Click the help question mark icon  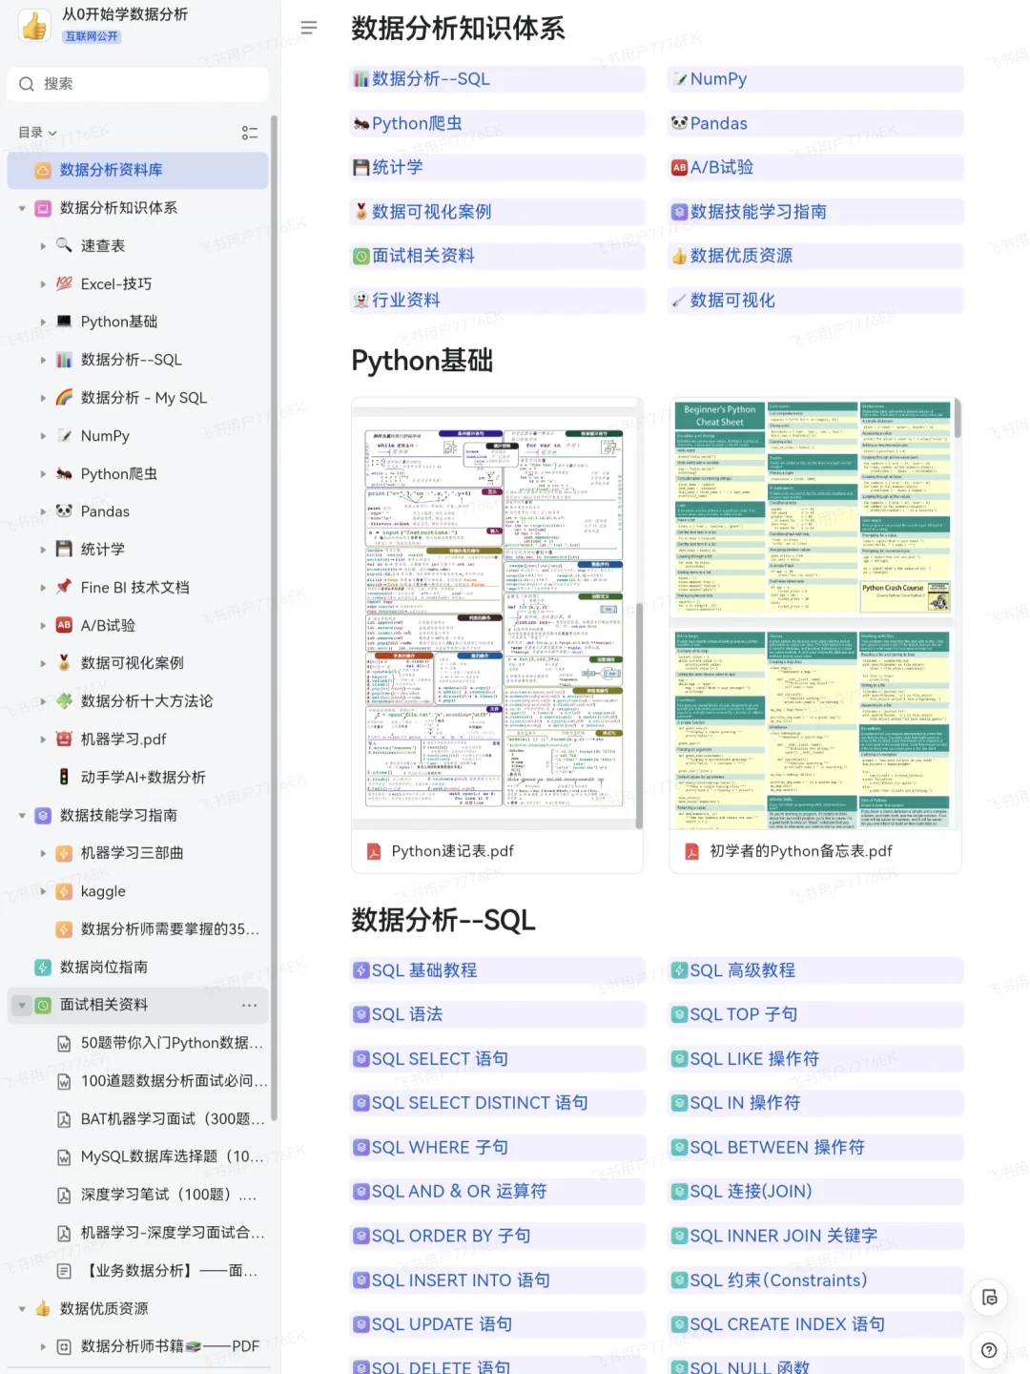[x=988, y=1350]
